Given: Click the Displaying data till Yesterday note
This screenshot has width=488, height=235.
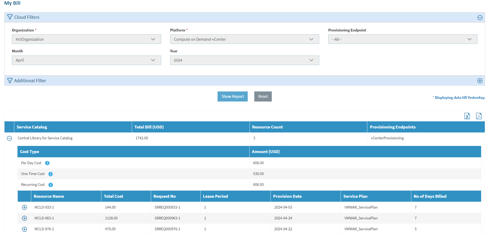Looking at the screenshot, I should click(x=459, y=98).
